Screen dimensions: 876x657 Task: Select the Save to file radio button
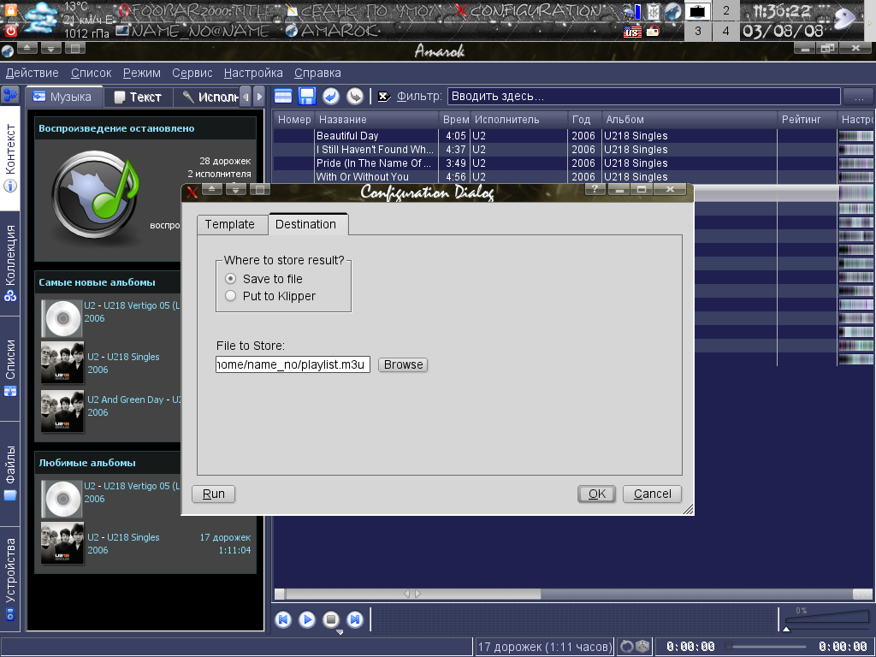(230, 278)
